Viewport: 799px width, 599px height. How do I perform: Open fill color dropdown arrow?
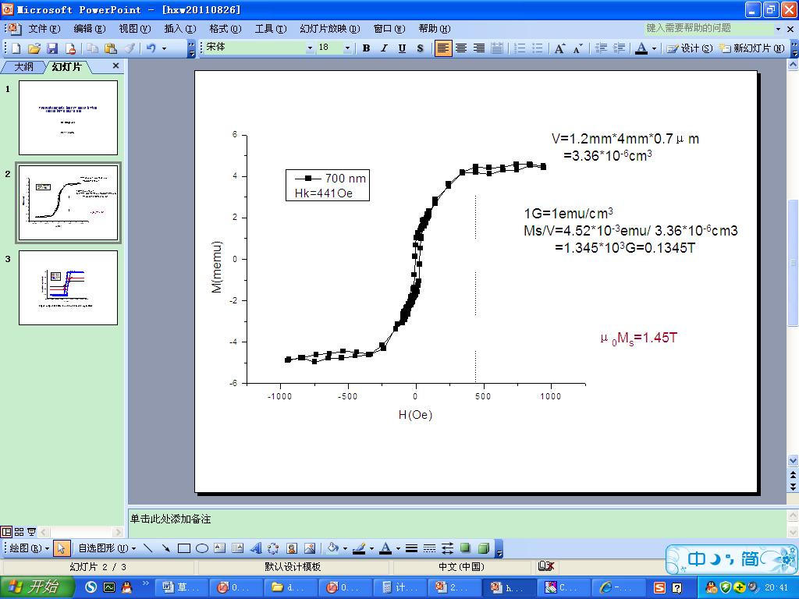[345, 548]
